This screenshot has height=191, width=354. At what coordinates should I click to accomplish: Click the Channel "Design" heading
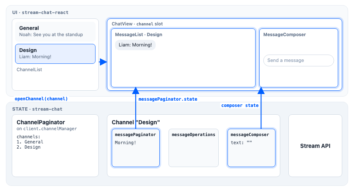point(136,122)
